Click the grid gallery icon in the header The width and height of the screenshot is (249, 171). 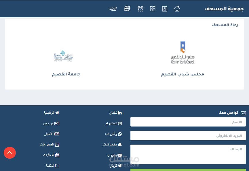click(153, 9)
